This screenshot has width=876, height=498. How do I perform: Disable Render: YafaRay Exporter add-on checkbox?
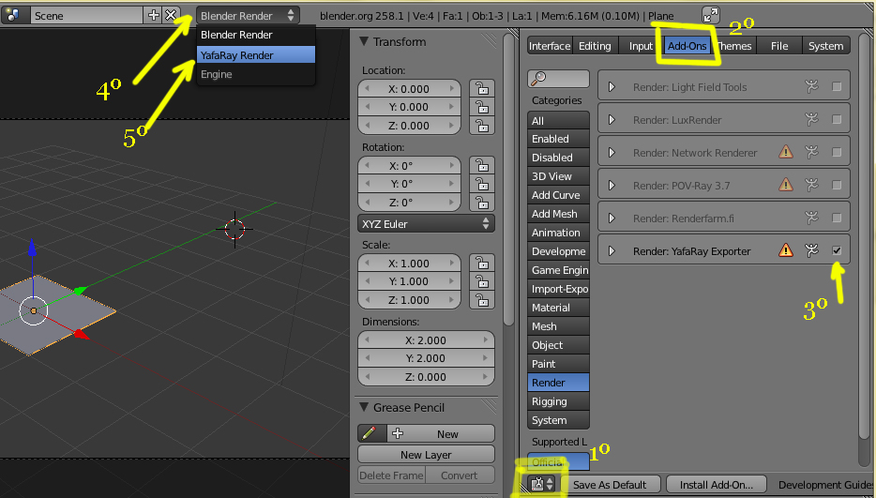point(837,250)
